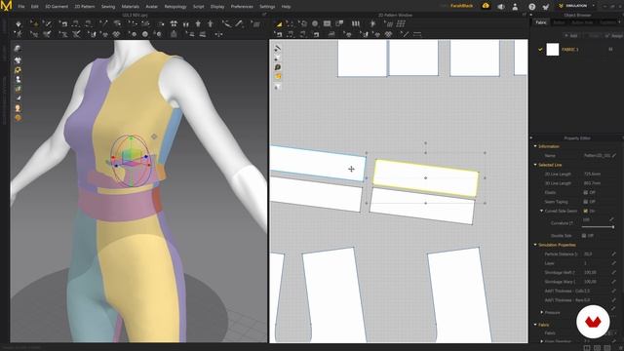Toggle the Double Side checkbox
The height and width of the screenshot is (351, 624).
[584, 236]
